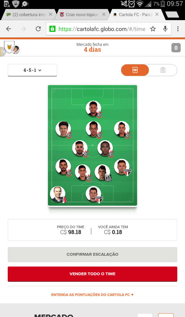The image size is (185, 317).
Task: Tap the notification counter badge showing 0
Action: (x=176, y=48)
